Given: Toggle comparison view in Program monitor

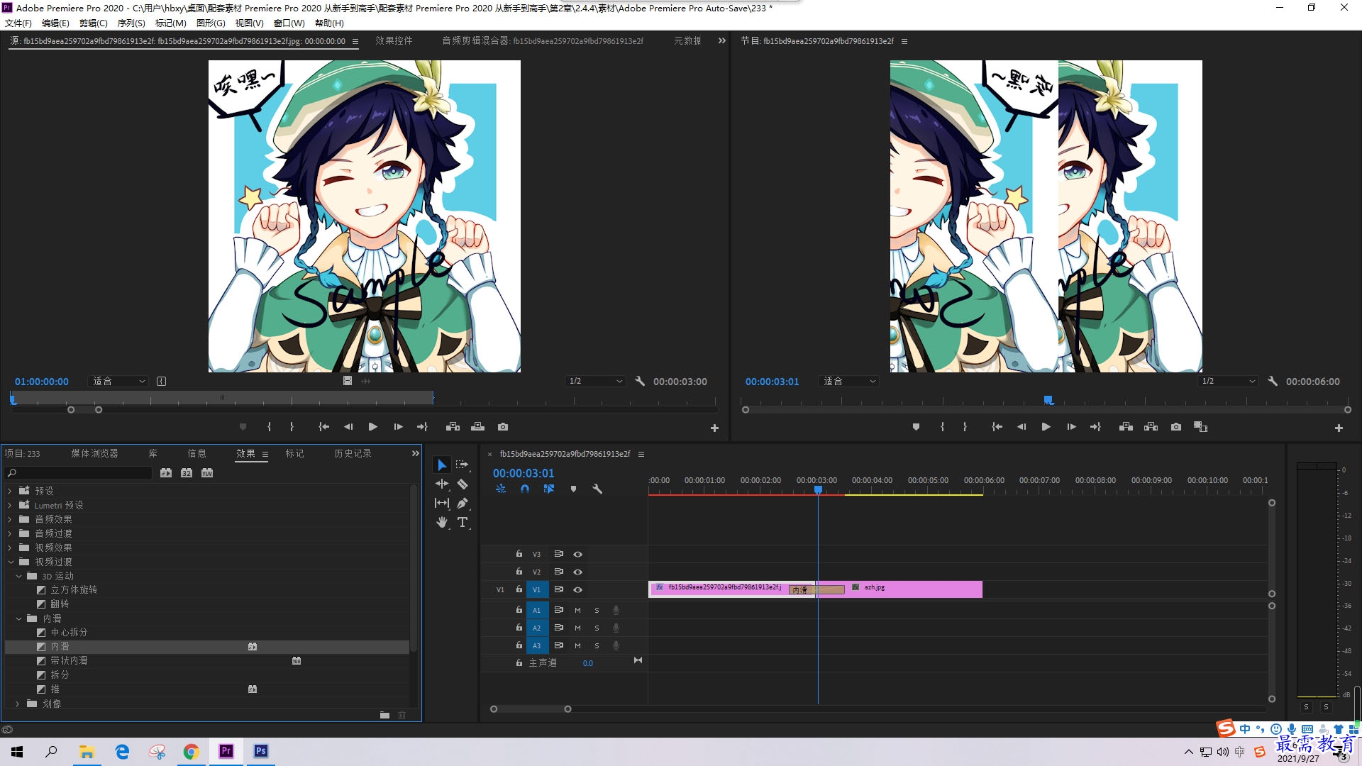Looking at the screenshot, I should point(1200,427).
